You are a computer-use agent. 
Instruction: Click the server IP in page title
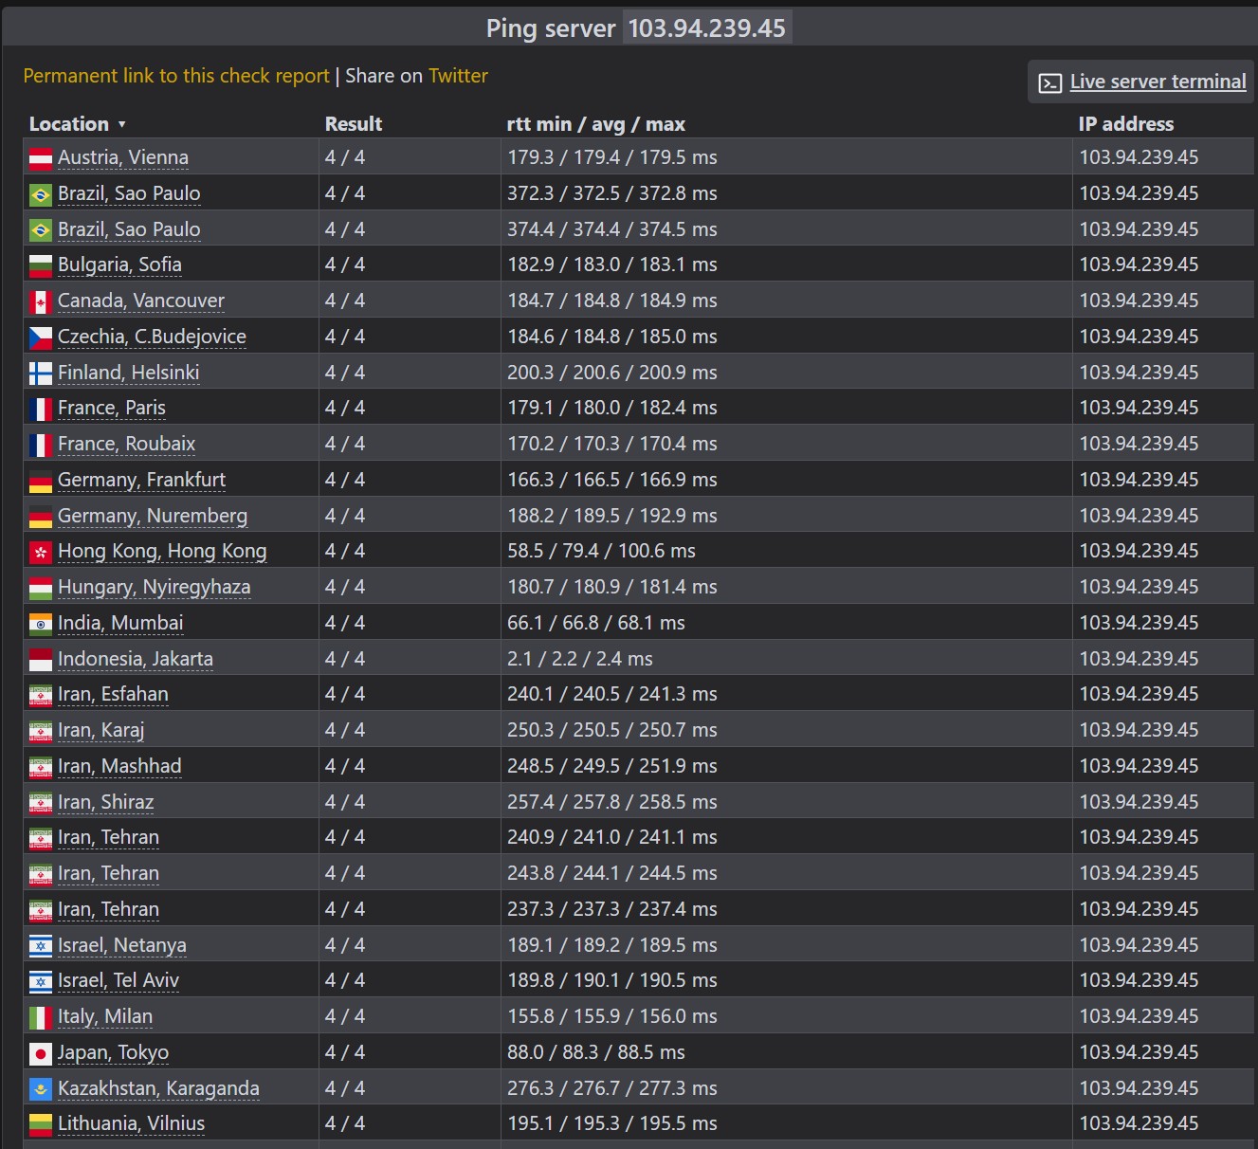point(707,28)
